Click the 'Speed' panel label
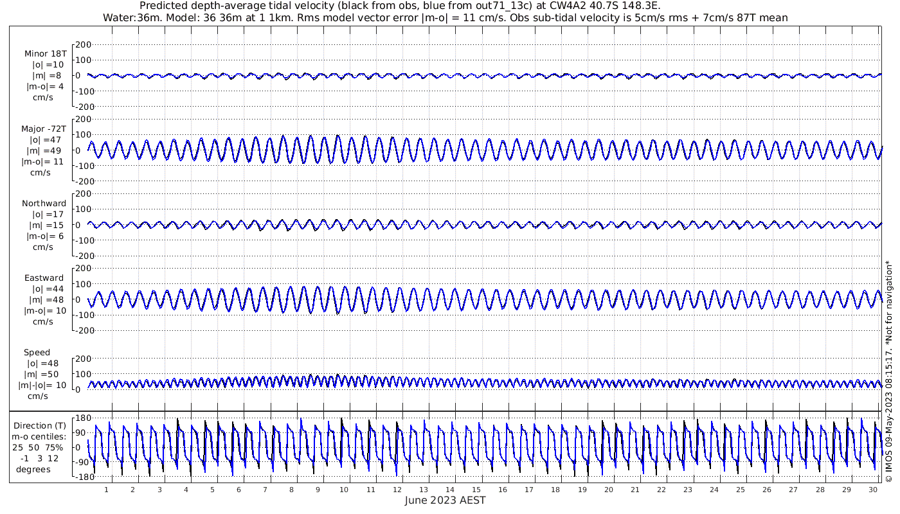Image resolution: width=900 pixels, height=514 pixels. pos(37,352)
